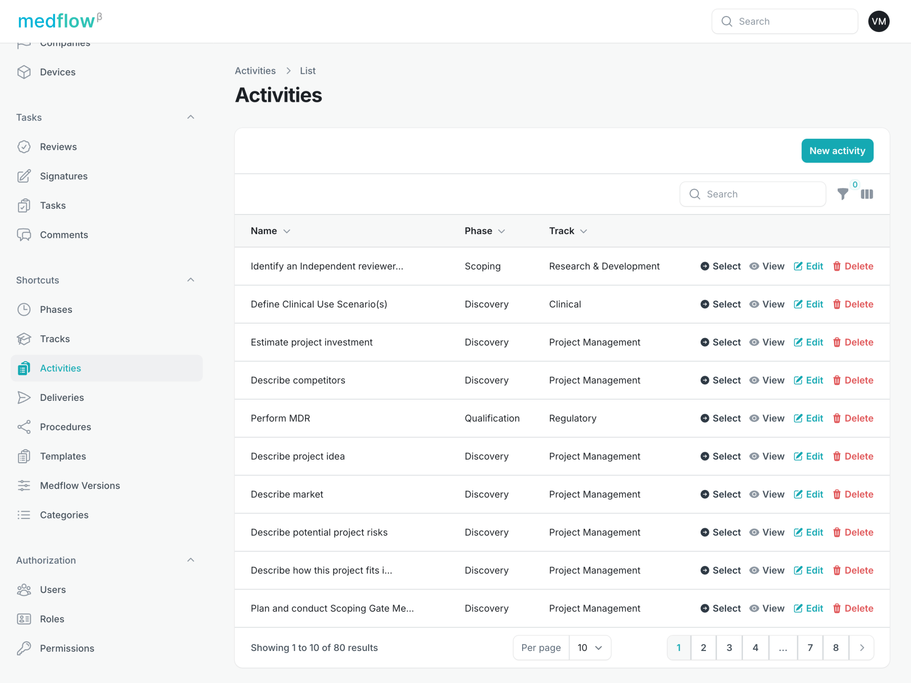Open the Per page 10 dropdown
This screenshot has width=911, height=683.
tap(589, 648)
